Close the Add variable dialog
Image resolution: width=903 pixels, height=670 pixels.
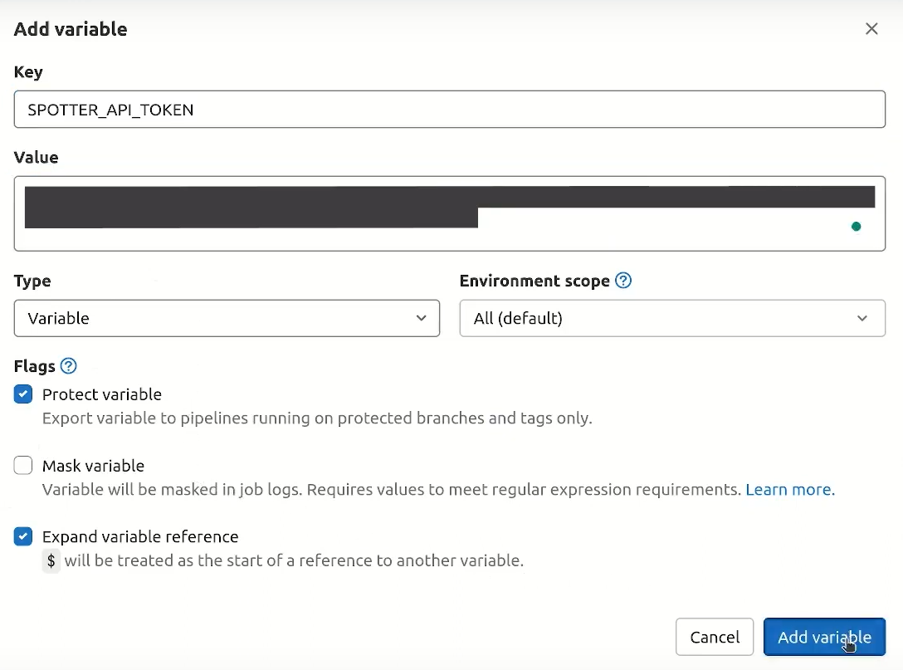tap(871, 29)
